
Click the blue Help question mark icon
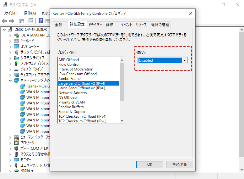(x=41, y=21)
